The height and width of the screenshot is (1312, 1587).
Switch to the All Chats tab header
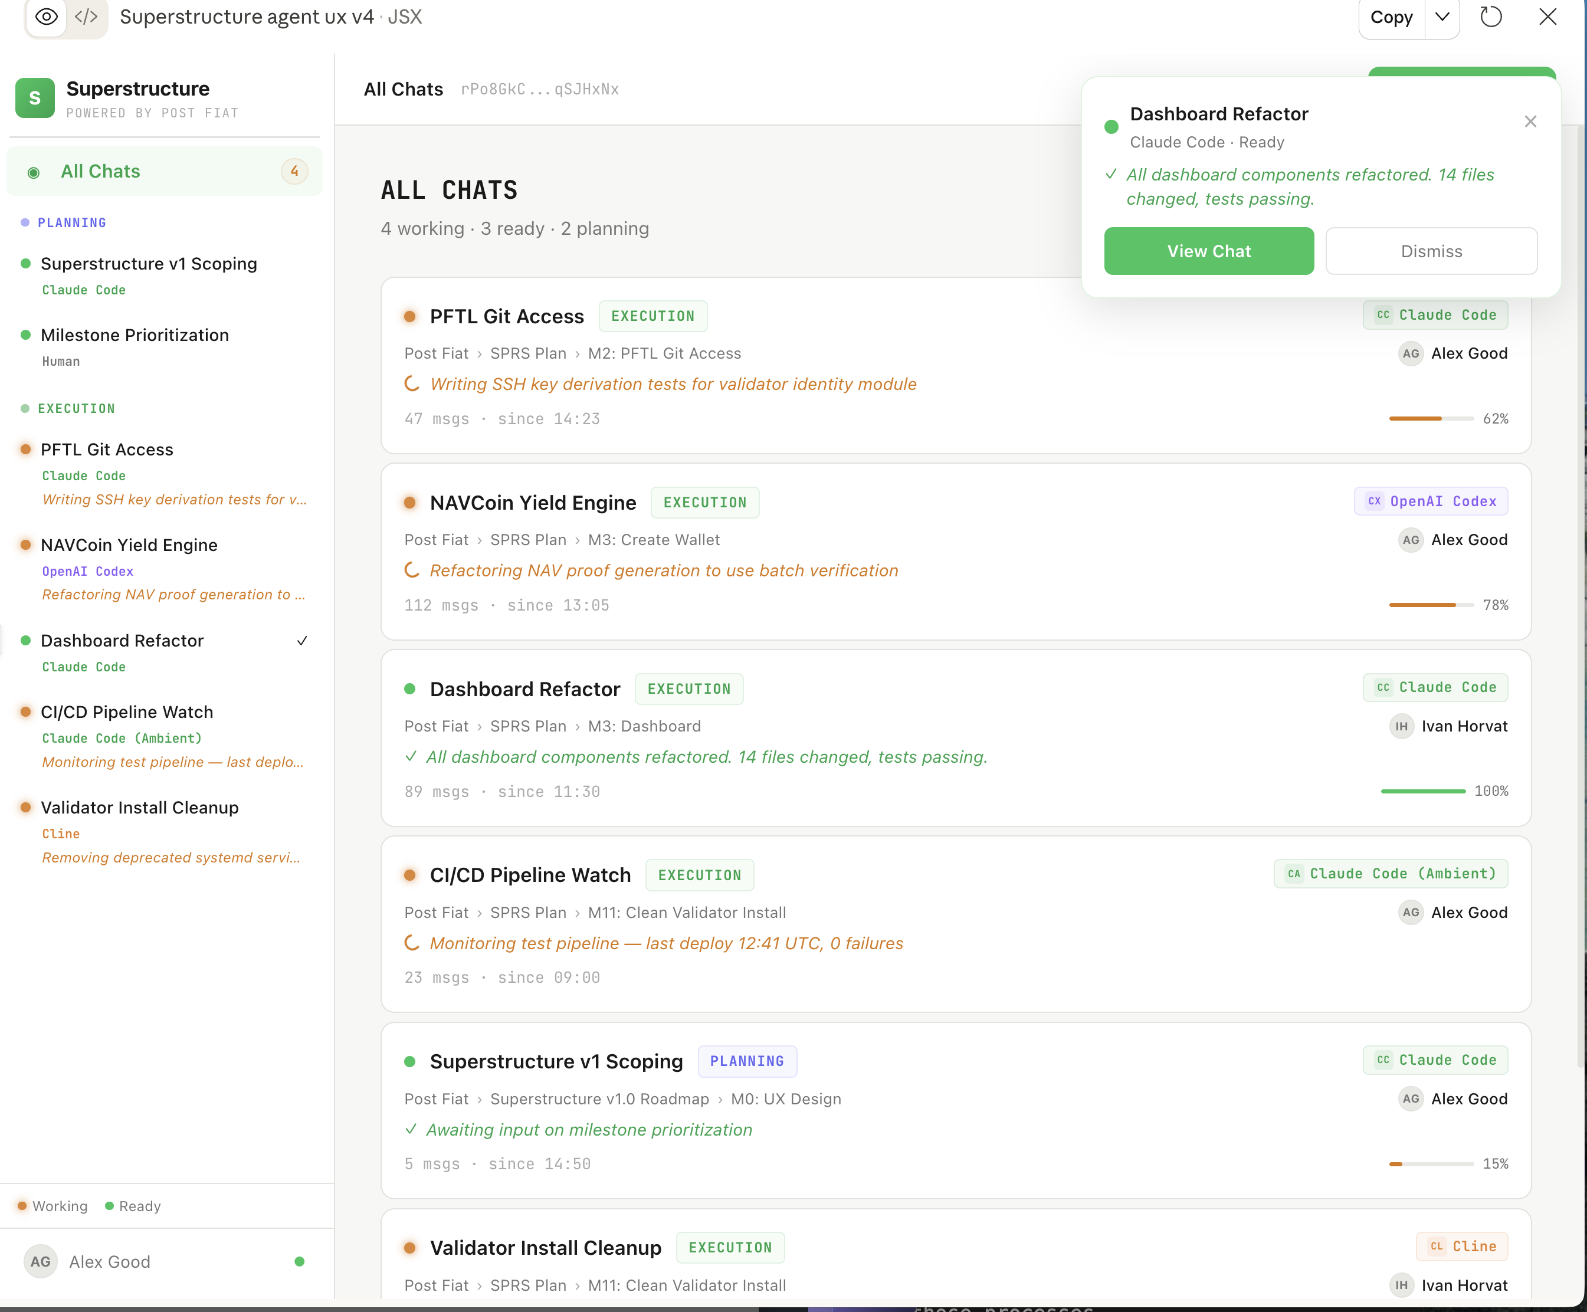[403, 89]
